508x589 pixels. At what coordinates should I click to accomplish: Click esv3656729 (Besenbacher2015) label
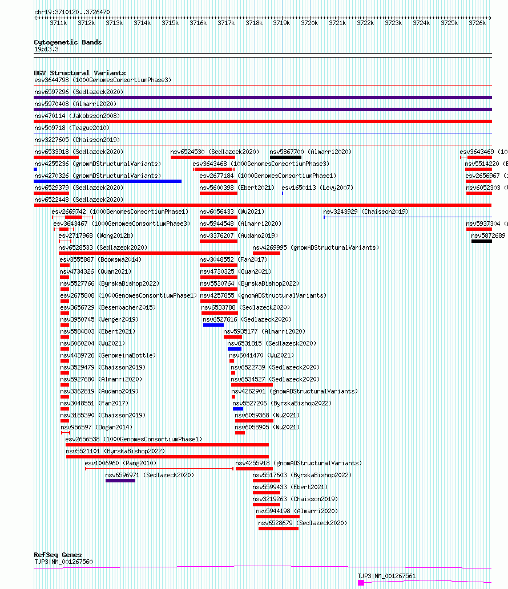[x=108, y=308]
